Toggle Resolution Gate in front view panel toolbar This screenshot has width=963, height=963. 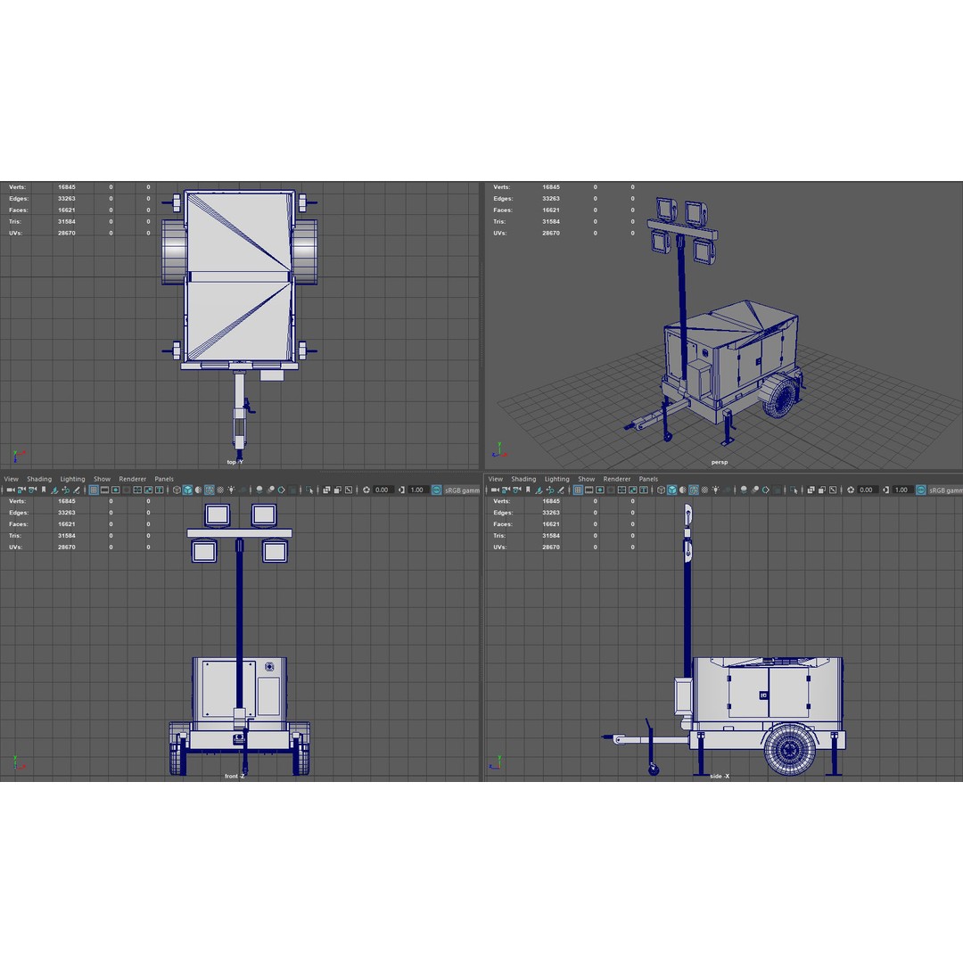click(115, 490)
